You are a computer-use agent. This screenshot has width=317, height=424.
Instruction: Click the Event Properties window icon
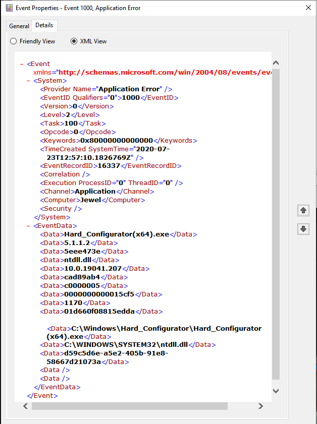point(9,8)
